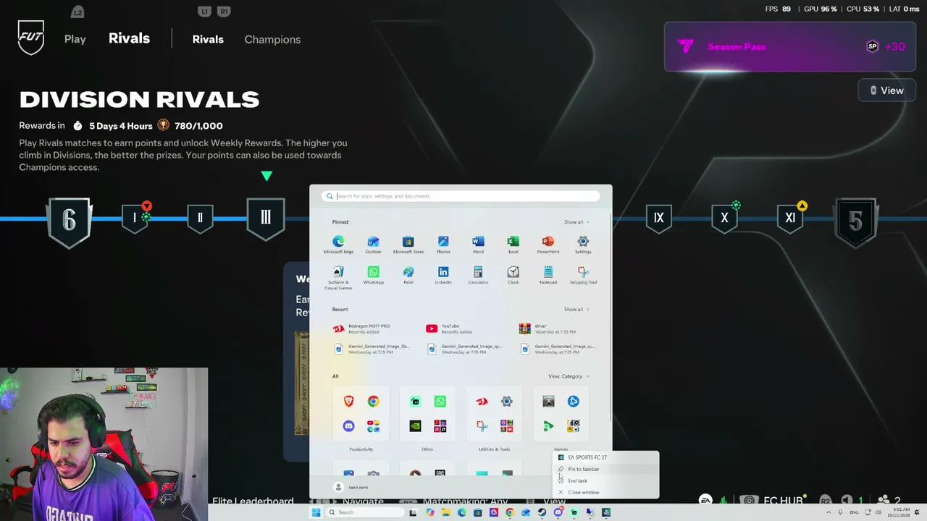
Task: Launch the Snipping Tool
Action: pos(583,275)
